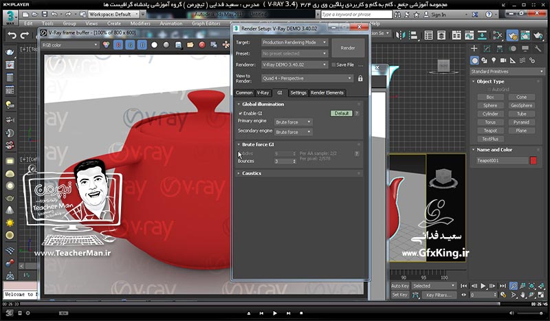This screenshot has height=321, width=550.
Task: Open the Tools menu
Action: 47,23
